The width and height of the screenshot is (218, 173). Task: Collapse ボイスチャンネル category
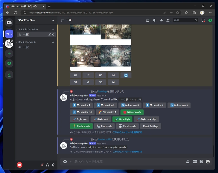click(26, 42)
